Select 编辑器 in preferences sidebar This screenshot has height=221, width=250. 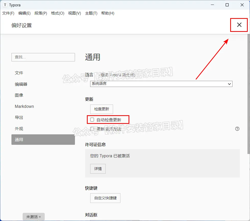tap(43, 84)
